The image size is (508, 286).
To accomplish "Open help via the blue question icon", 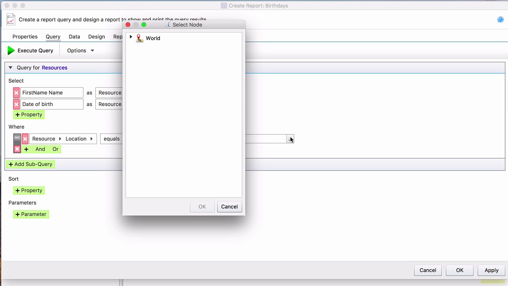I will click(x=500, y=19).
